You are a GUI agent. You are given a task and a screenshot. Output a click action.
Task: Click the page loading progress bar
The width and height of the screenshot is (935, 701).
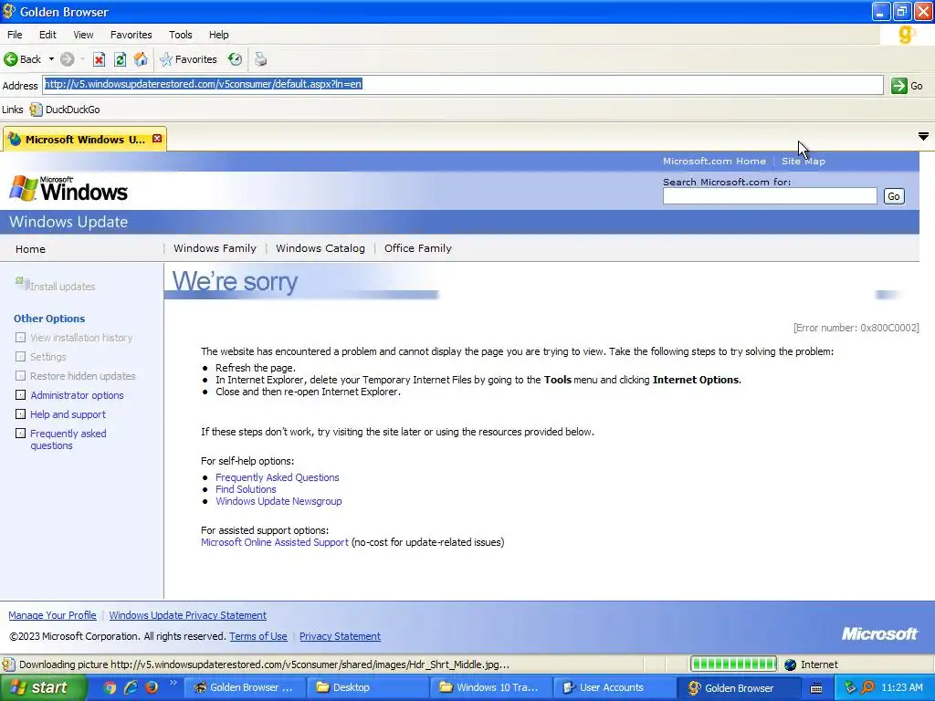click(733, 664)
